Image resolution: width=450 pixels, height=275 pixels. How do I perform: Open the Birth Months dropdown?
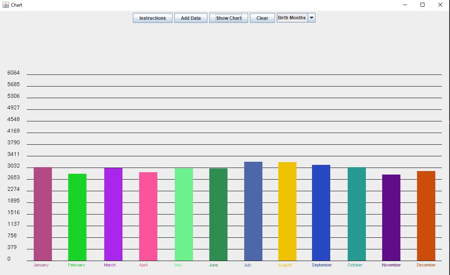click(291, 17)
